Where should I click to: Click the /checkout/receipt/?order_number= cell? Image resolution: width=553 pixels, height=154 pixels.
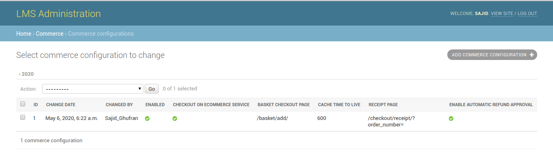[392, 122]
